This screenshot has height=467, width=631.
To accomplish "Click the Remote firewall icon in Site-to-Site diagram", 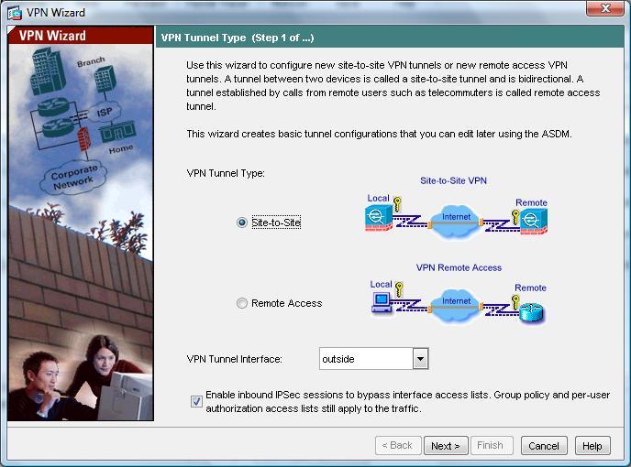I will click(x=534, y=223).
